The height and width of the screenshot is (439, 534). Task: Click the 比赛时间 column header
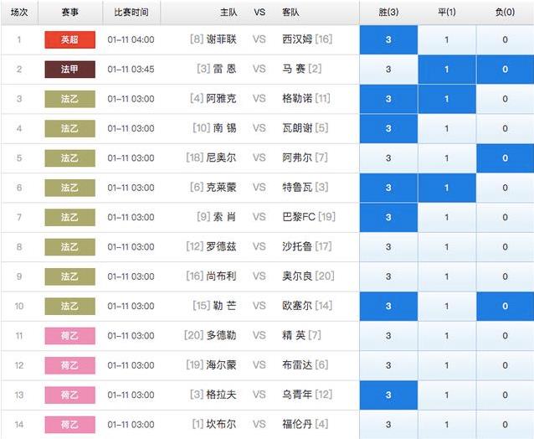tap(131, 13)
